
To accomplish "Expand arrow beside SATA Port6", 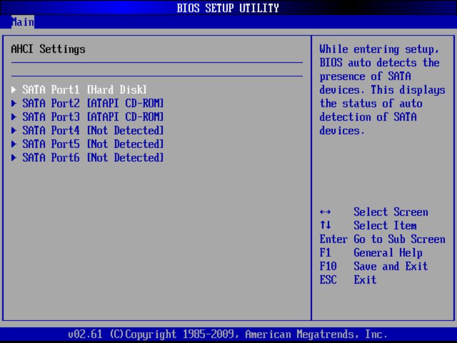I will click(x=14, y=158).
